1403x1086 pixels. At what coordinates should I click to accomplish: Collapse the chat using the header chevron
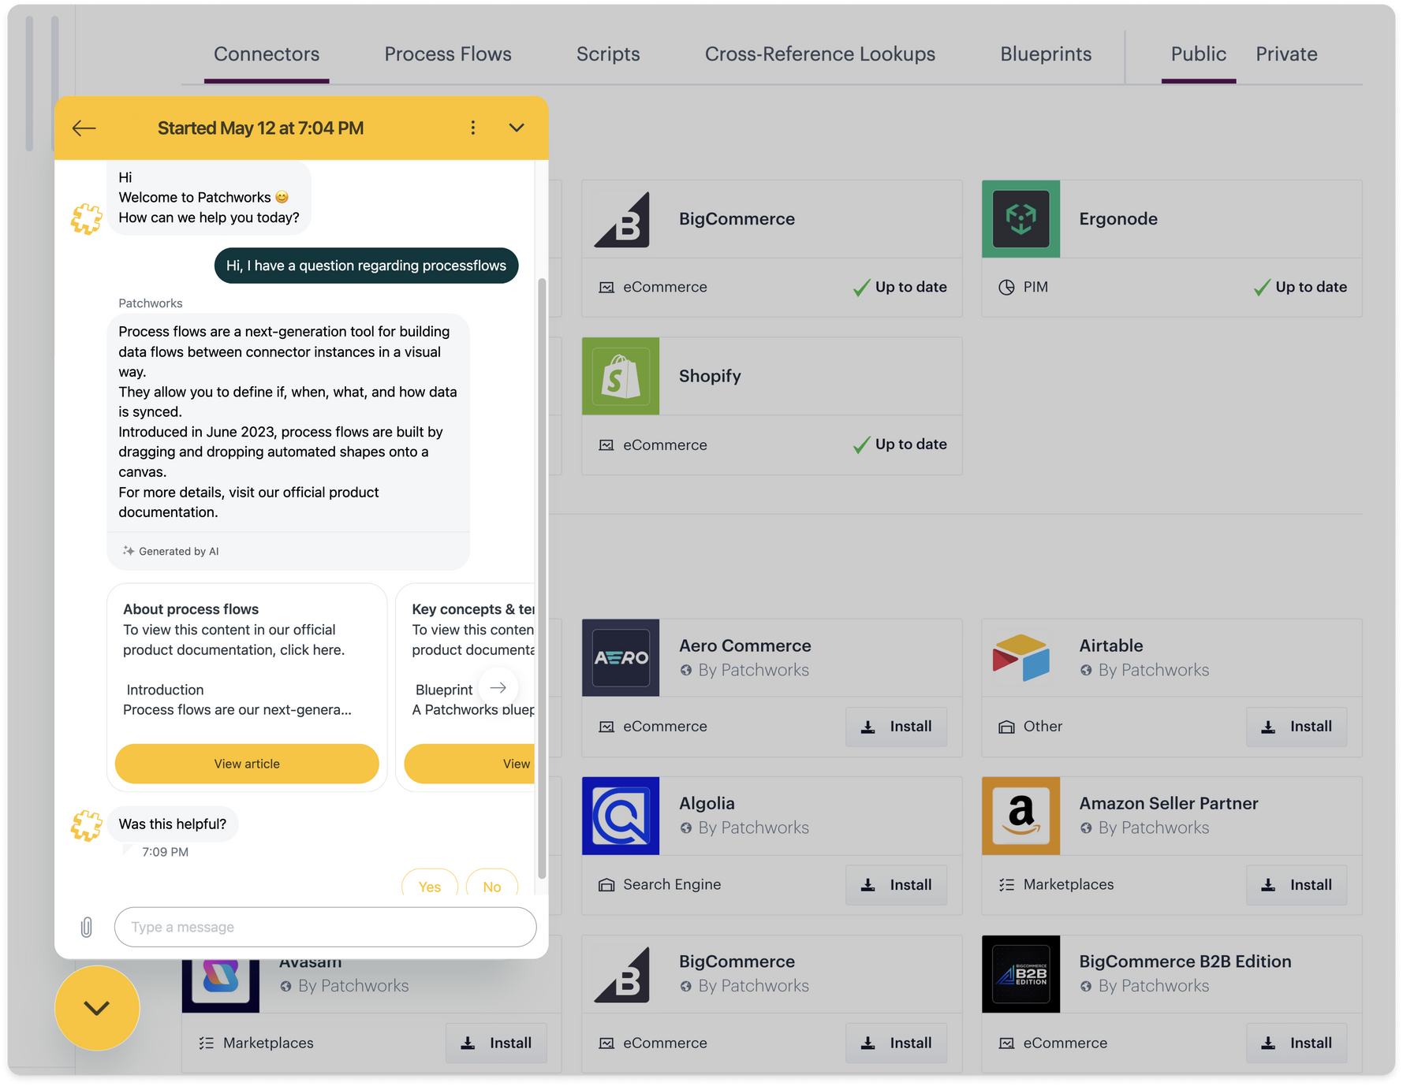click(517, 128)
